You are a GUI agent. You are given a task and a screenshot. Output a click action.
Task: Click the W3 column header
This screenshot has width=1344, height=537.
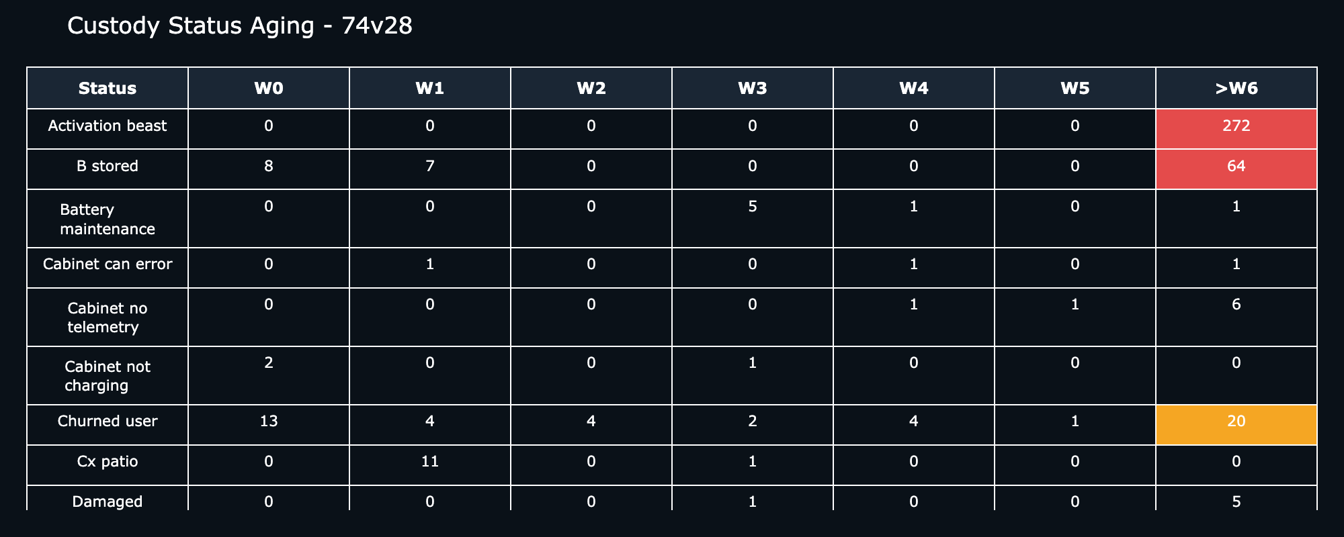coord(753,88)
